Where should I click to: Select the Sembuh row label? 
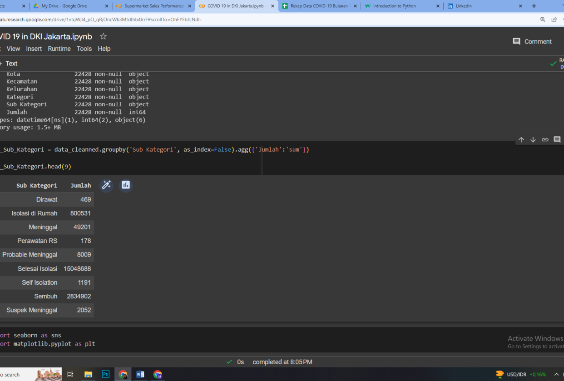(x=46, y=296)
